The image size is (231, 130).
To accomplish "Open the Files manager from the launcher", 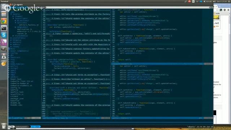I will point(4,14).
